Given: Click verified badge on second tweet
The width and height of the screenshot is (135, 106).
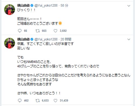Looking at the screenshot, I should [x=32, y=39].
